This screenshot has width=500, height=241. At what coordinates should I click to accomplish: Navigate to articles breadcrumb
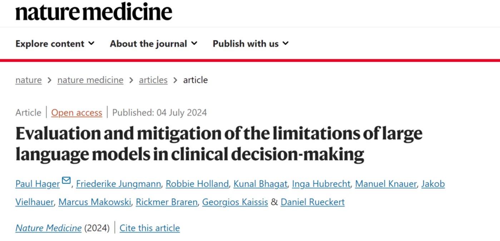point(153,80)
